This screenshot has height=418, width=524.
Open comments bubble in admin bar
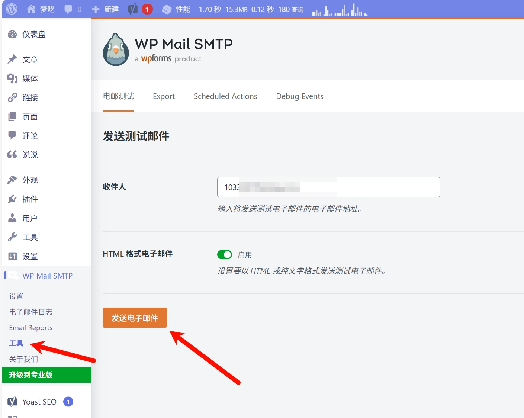tap(68, 9)
